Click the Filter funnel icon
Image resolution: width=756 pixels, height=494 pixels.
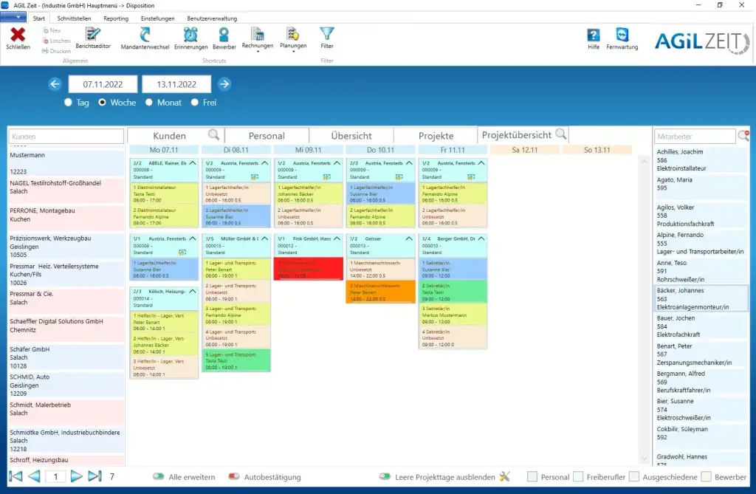point(327,33)
